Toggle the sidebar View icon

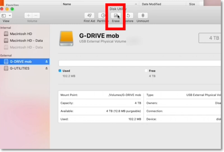[x=3, y=15]
